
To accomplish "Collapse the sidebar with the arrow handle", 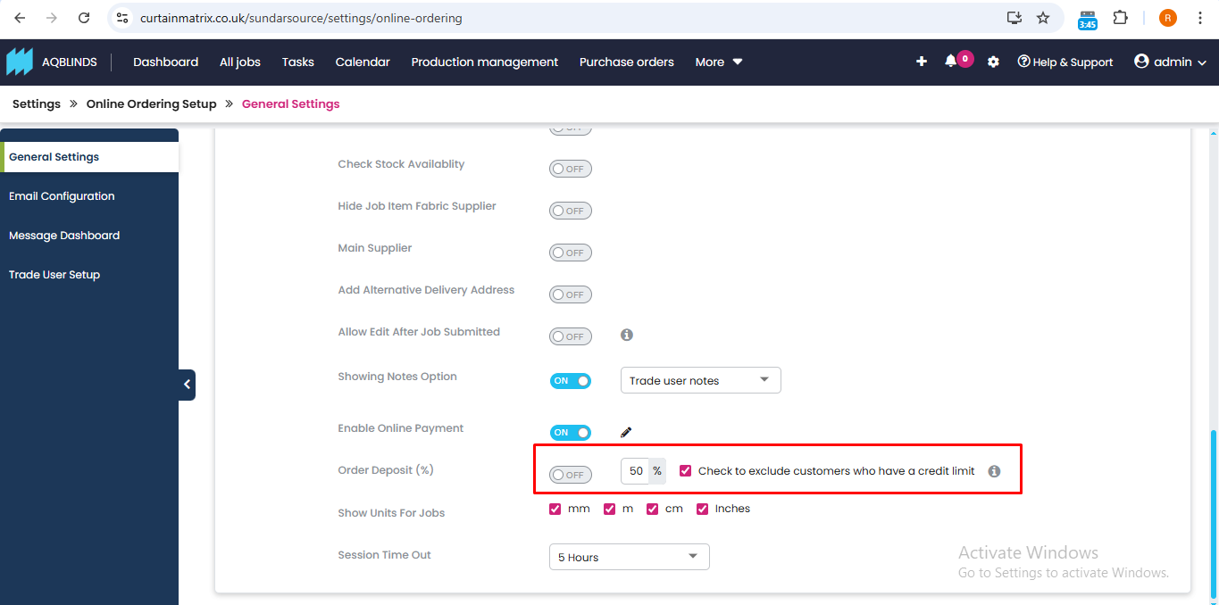I will [x=187, y=385].
